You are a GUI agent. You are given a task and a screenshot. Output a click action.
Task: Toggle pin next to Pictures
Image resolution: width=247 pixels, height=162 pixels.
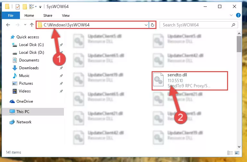(61, 83)
